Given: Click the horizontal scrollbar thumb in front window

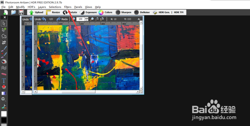Looking at the screenshot, I should click(78, 91).
